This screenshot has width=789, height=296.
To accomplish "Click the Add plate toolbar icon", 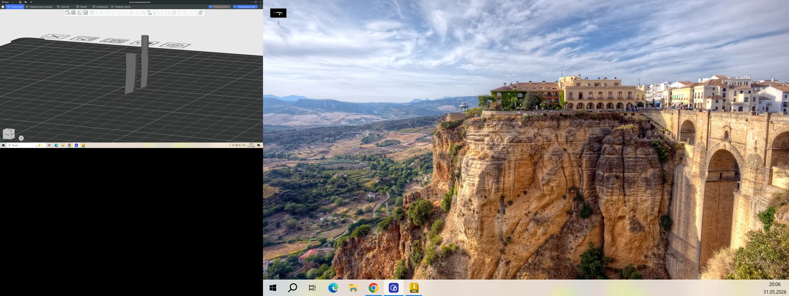I will 73,13.
